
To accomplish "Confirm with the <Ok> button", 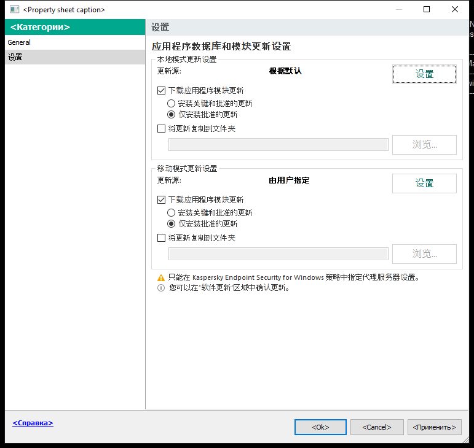I will (320, 427).
